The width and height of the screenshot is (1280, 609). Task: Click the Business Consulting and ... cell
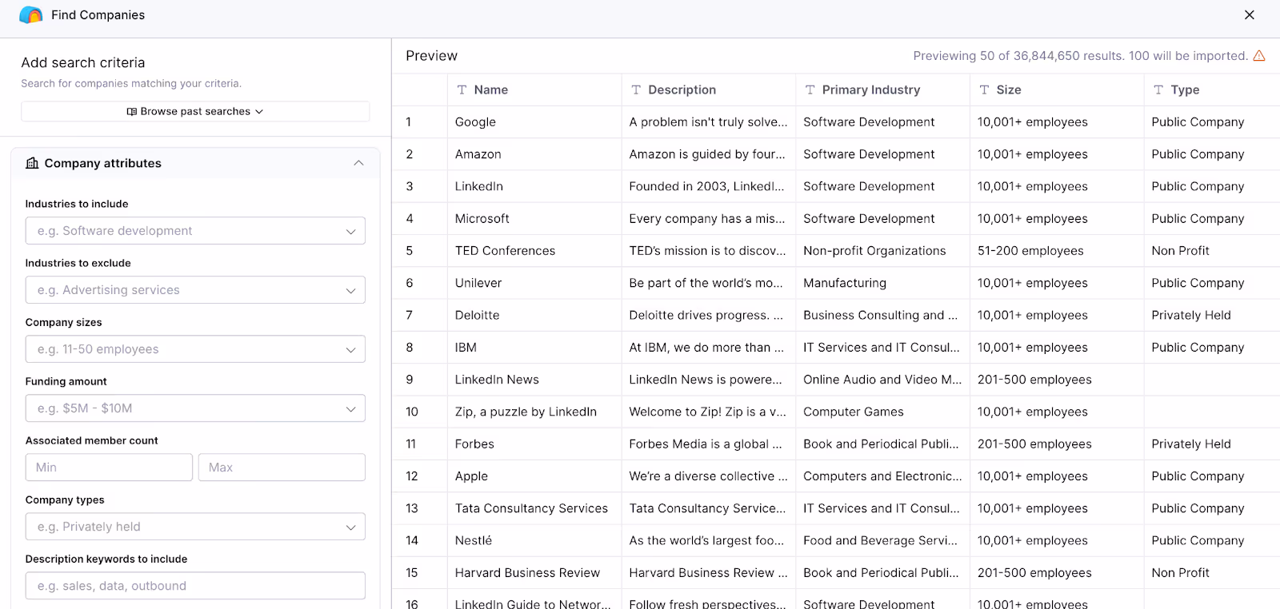pos(882,315)
